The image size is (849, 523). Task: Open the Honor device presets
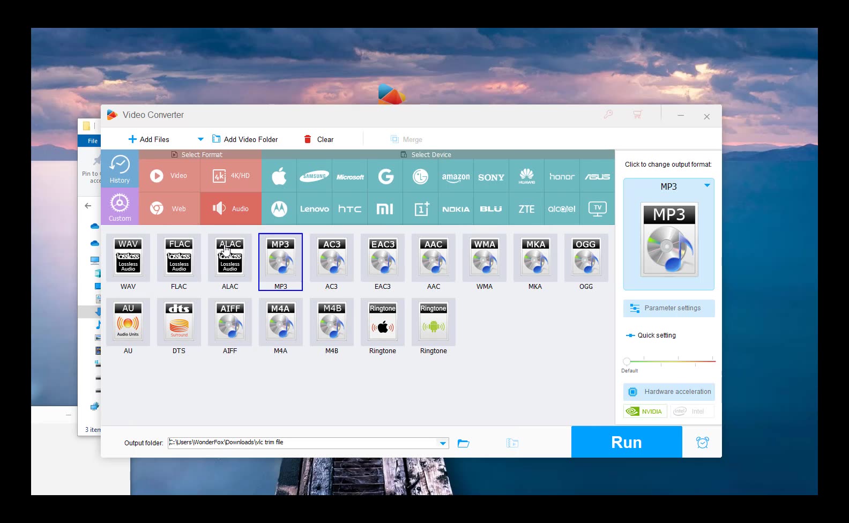(562, 176)
